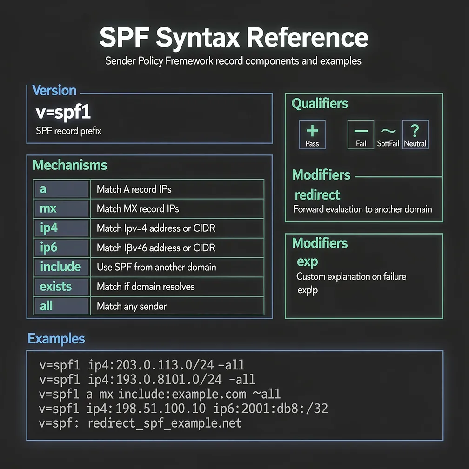Click the 'Modifiers' heading above exp
This screenshot has height=469, width=469.
tap(320, 243)
